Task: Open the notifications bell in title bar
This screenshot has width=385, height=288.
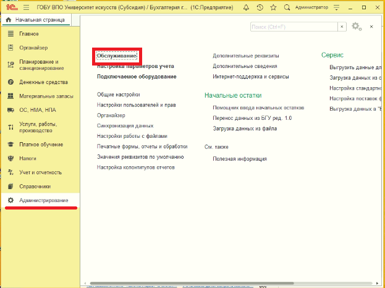Action: [x=245, y=7]
